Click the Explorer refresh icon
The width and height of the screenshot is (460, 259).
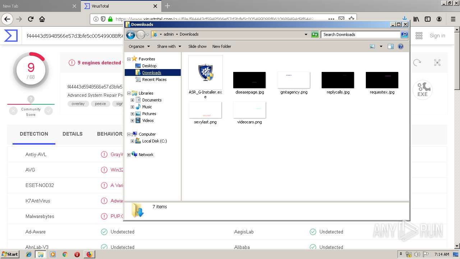(315, 35)
